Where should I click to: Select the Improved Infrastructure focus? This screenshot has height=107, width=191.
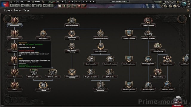(101, 35)
